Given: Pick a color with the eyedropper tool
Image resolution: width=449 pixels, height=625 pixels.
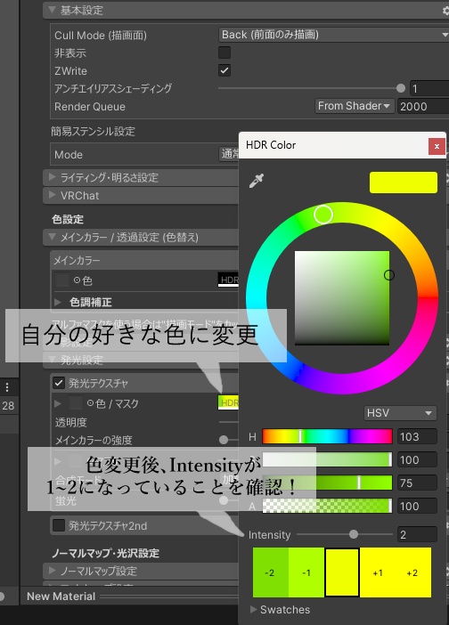Looking at the screenshot, I should (257, 181).
